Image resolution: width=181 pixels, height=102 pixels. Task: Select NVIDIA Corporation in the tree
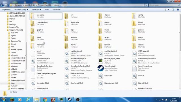[x=18, y=72]
